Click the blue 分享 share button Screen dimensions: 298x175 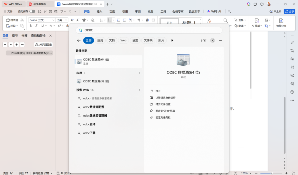coord(289,11)
